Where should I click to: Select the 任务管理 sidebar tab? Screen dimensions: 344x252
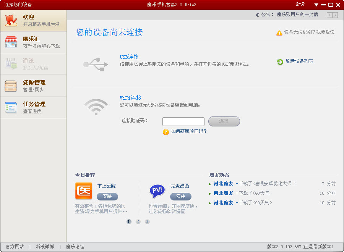click(33, 107)
